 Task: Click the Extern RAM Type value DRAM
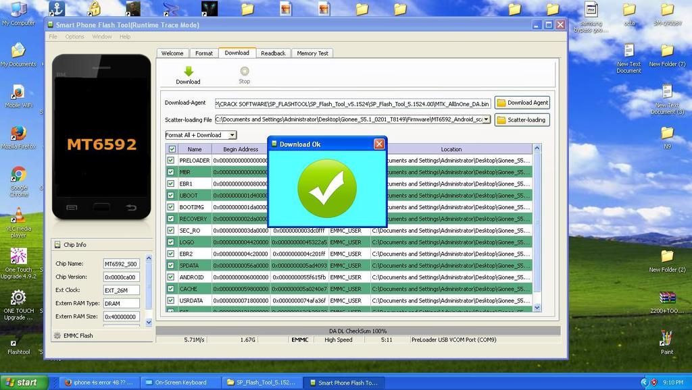(122, 304)
